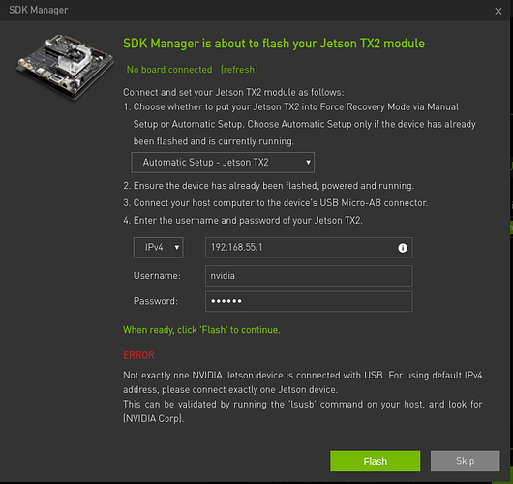The width and height of the screenshot is (513, 484).
Task: Click the Jetson TX2 board image
Action: pos(66,67)
